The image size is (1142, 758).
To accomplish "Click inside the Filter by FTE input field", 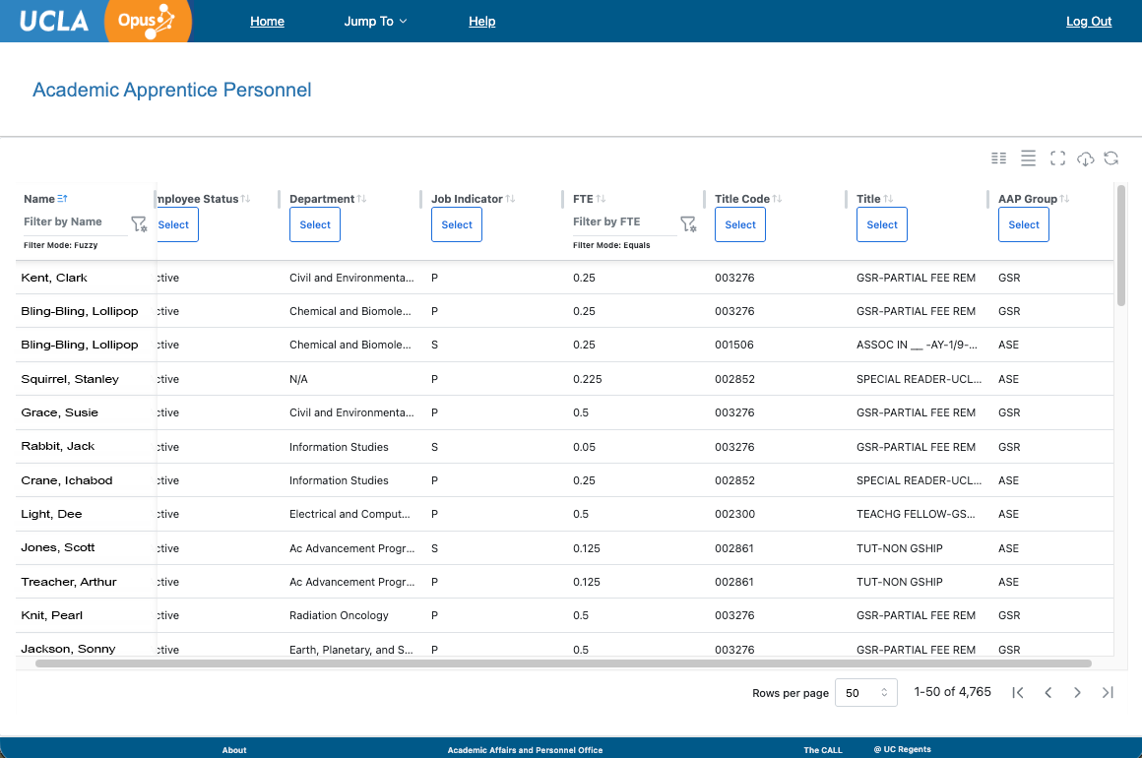I will [620, 221].
